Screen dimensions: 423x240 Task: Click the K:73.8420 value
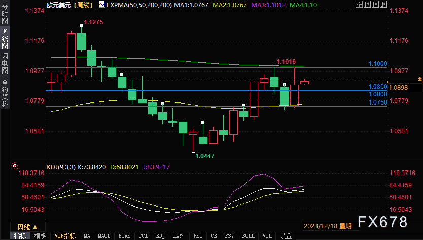[x=92, y=167]
